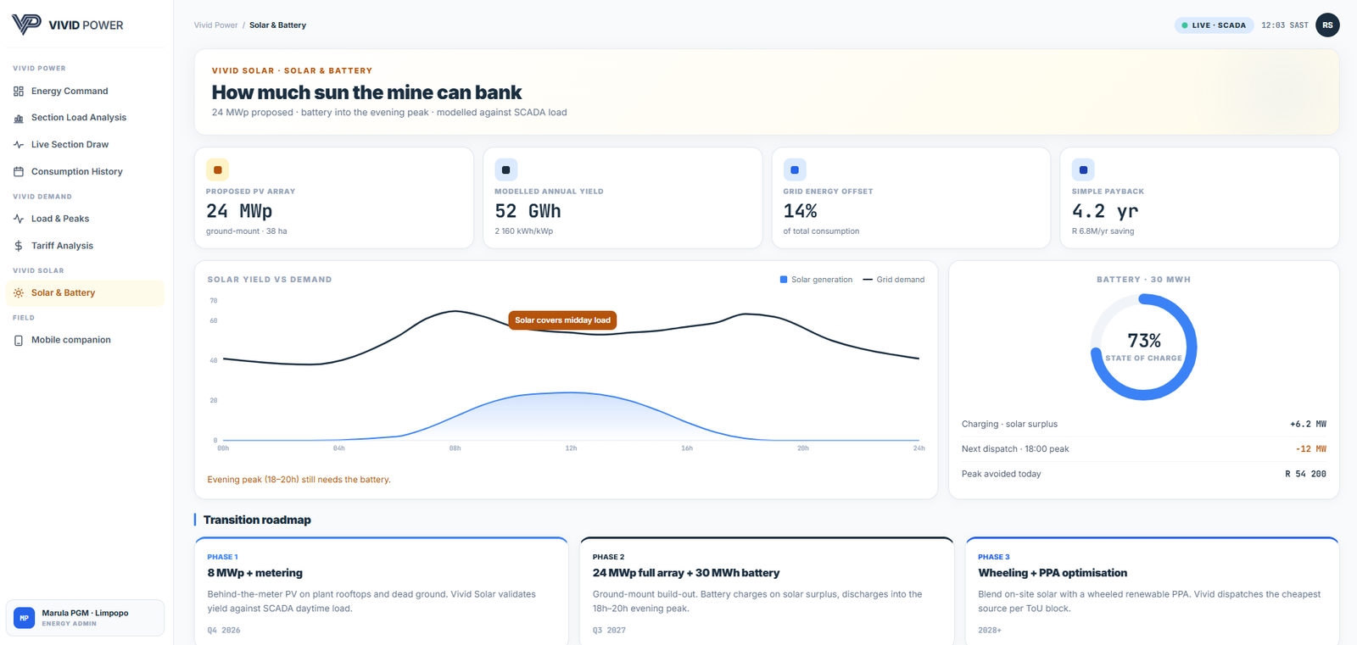Viewport: 1357px width, 645px height.
Task: Click the Solar & Battery sun icon
Action: (19, 293)
